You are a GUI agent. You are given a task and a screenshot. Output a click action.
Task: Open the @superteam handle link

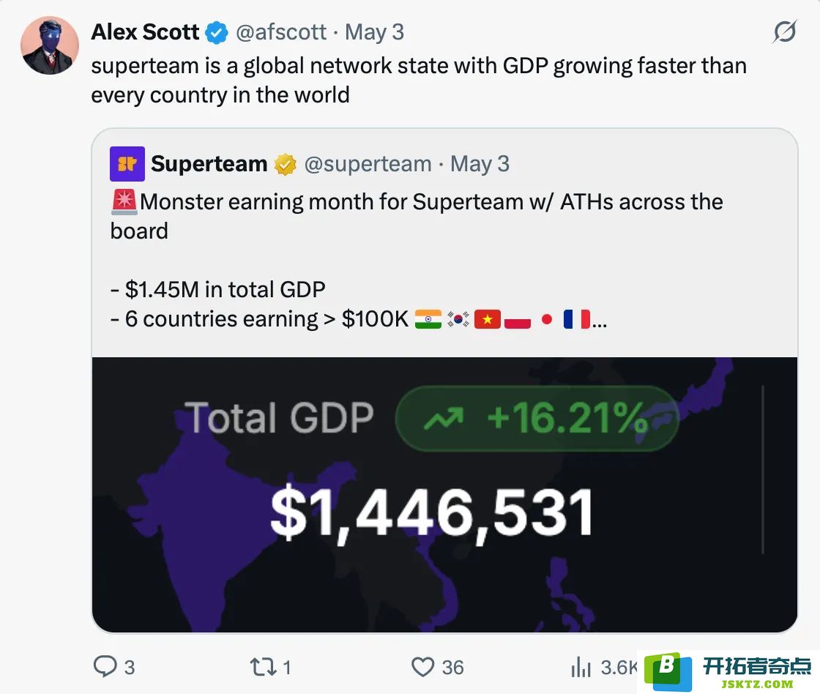tap(368, 164)
